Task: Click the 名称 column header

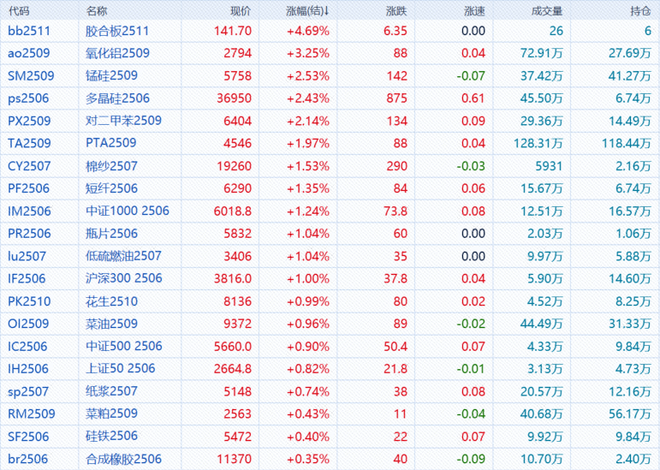Action: point(97,11)
